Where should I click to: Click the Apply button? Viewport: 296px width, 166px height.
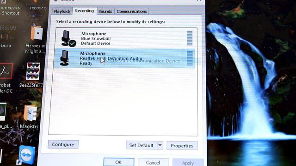188,163
